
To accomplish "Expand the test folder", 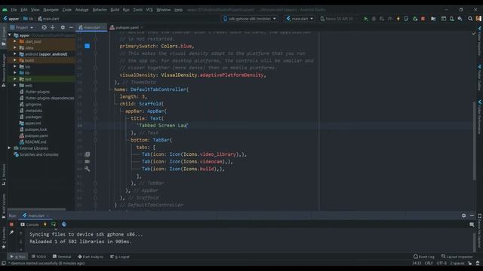I will (15, 79).
